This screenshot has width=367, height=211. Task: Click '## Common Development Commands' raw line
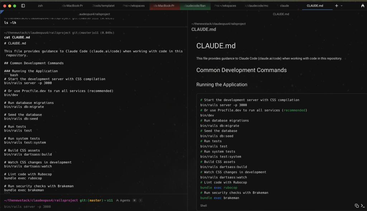[34, 63]
